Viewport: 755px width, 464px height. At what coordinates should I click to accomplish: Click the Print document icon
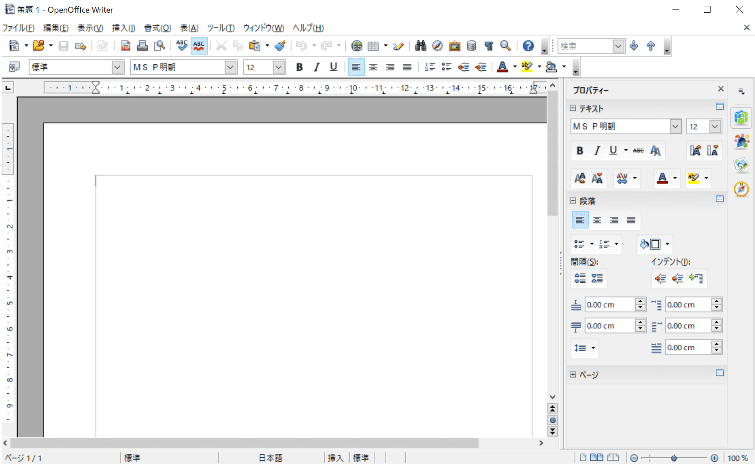(x=142, y=46)
